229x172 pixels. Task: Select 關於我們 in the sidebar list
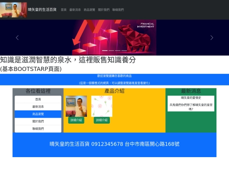[38, 121]
